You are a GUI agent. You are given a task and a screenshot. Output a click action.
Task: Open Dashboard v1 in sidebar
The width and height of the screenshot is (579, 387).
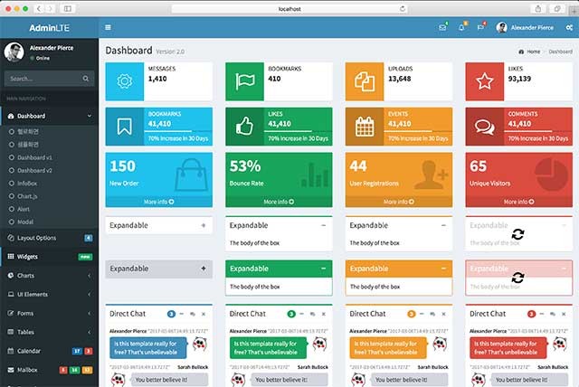(x=50, y=157)
